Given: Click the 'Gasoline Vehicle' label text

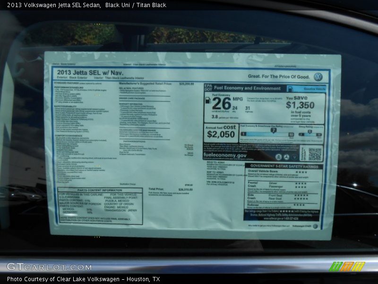Looking at the screenshot, I should 314,89.
